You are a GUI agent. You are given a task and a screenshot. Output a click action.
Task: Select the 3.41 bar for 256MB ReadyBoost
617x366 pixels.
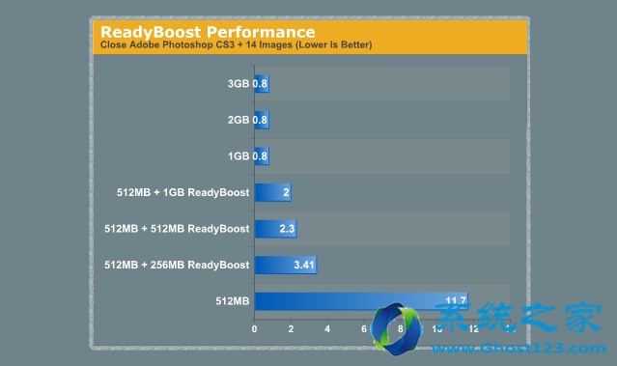286,265
